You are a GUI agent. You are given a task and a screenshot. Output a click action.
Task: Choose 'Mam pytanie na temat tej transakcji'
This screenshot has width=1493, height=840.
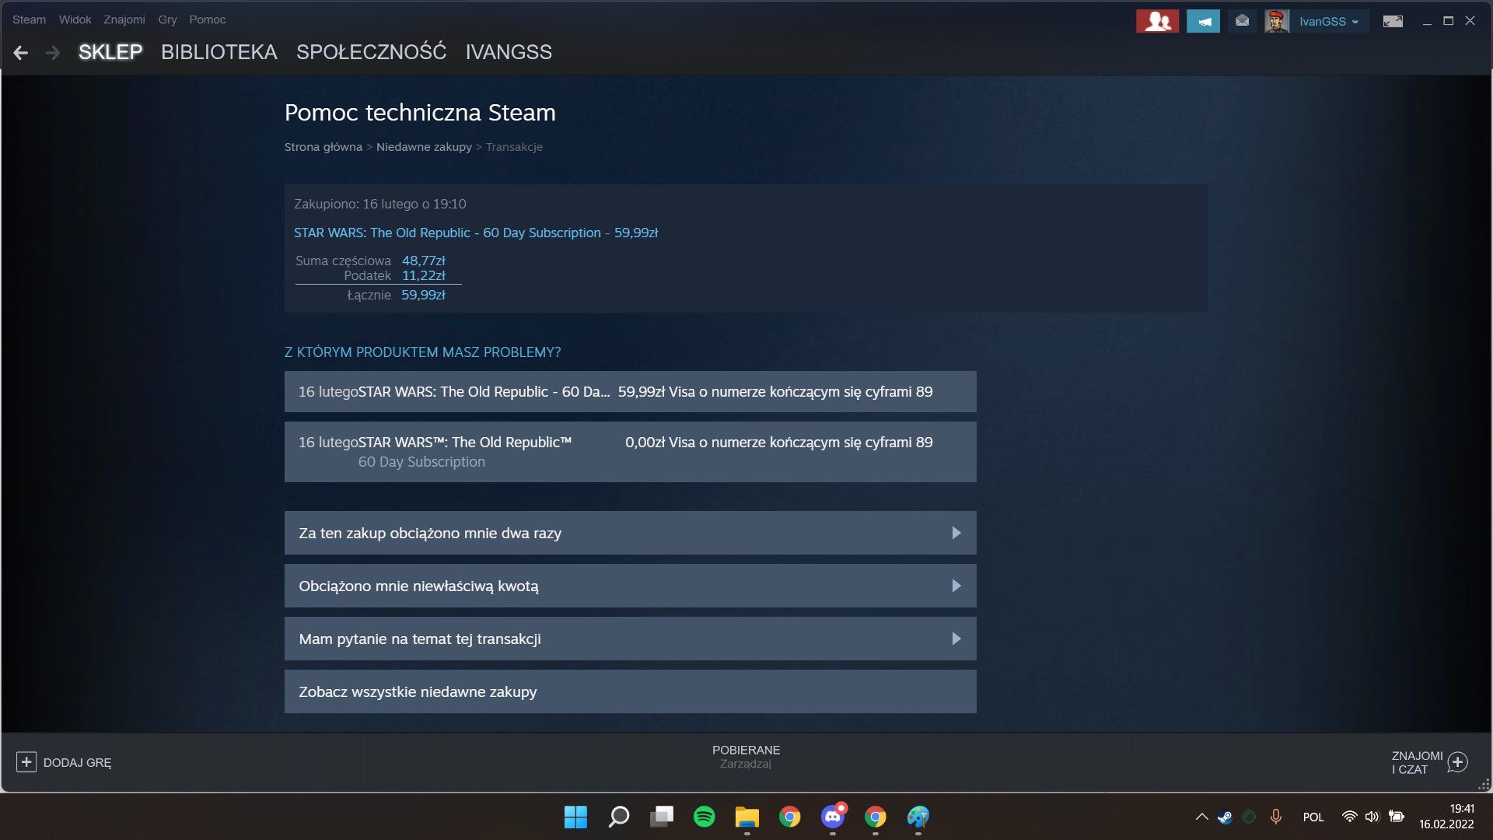click(631, 639)
